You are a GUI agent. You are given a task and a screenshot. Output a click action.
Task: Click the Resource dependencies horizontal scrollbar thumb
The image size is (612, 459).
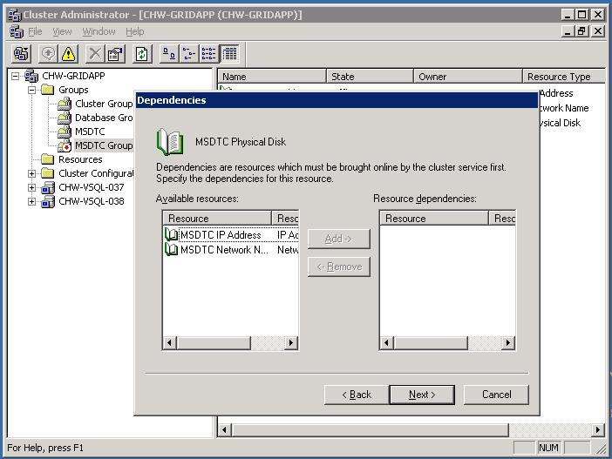(431, 343)
